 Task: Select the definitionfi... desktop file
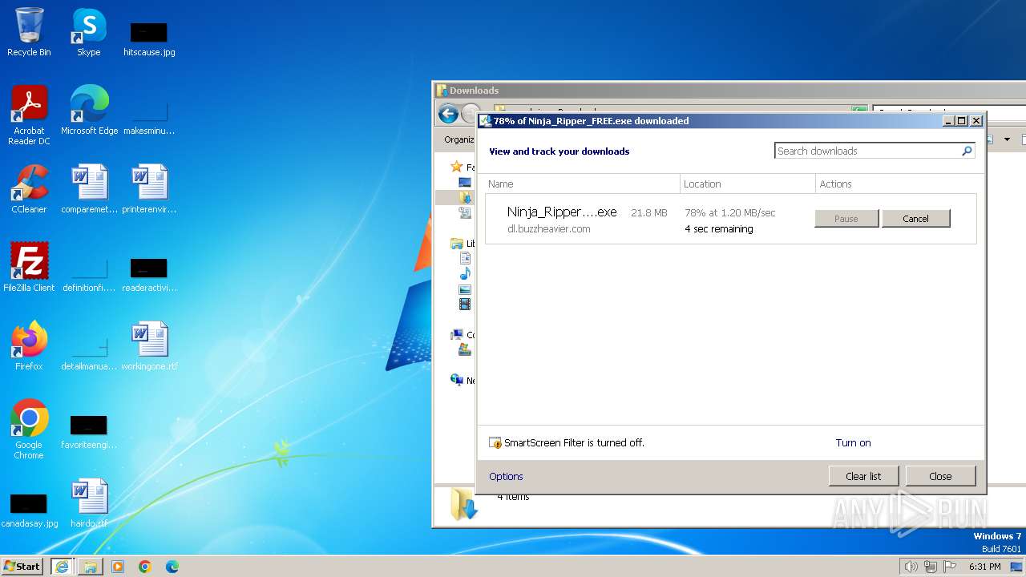click(89, 274)
